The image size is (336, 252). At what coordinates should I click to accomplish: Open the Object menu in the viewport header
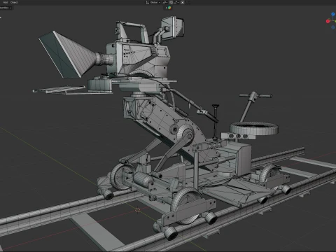14,2
